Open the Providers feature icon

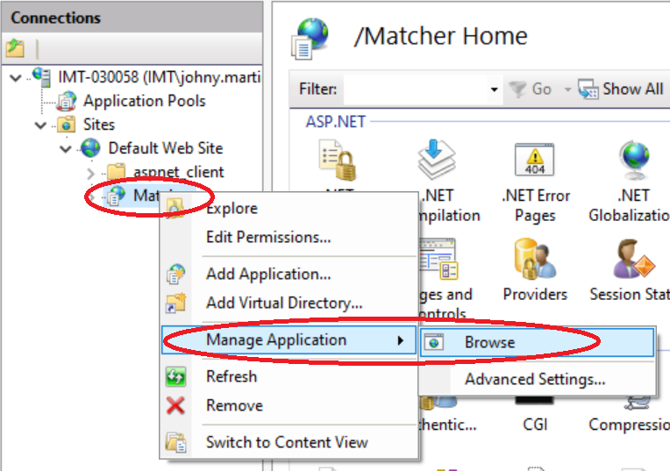535,260
